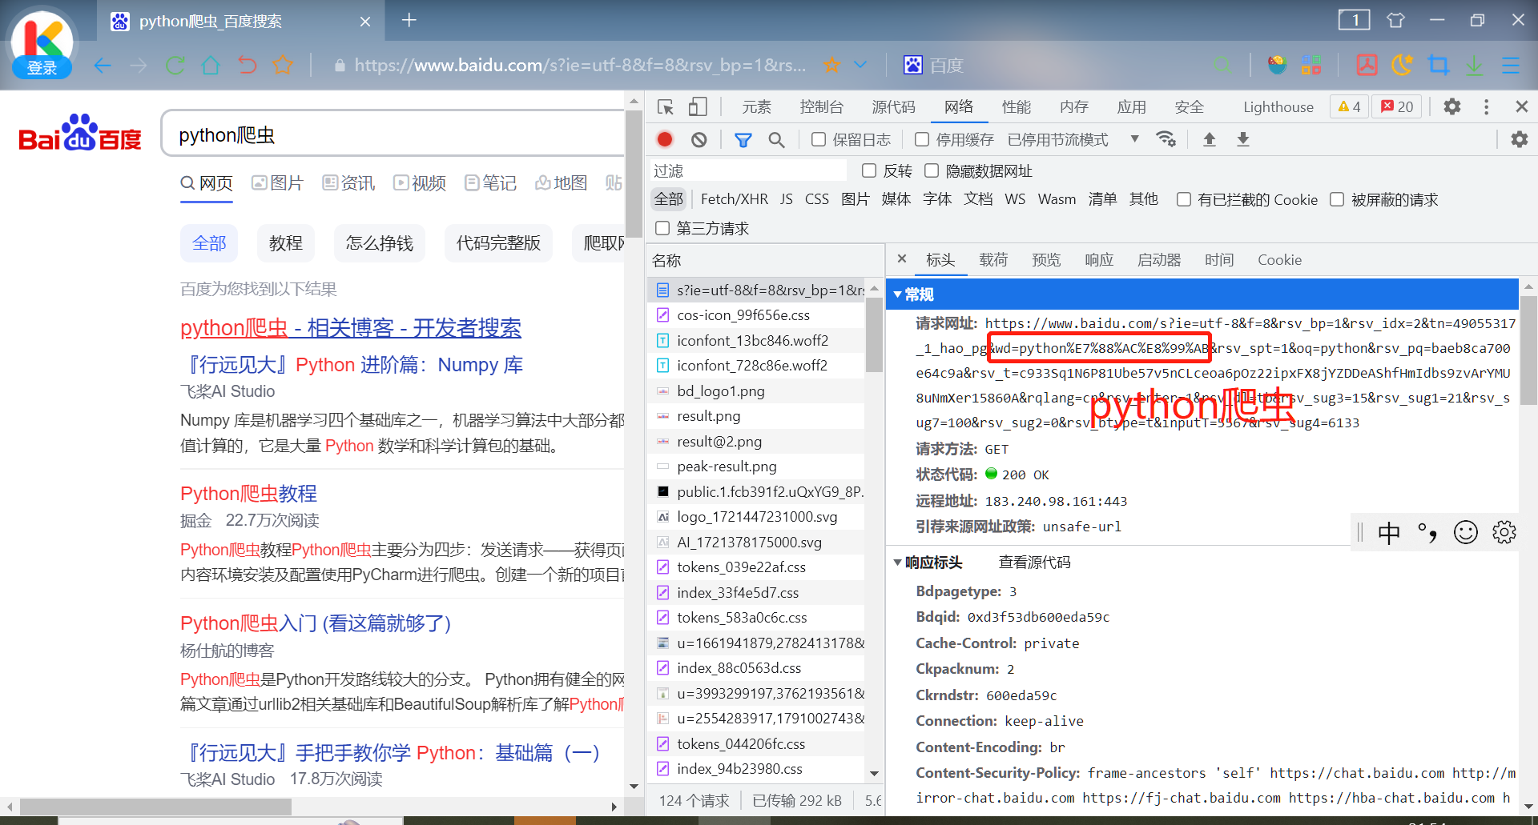Viewport: 1538px width, 825px height.
Task: Open the 源代码 panel tab
Action: (893, 107)
